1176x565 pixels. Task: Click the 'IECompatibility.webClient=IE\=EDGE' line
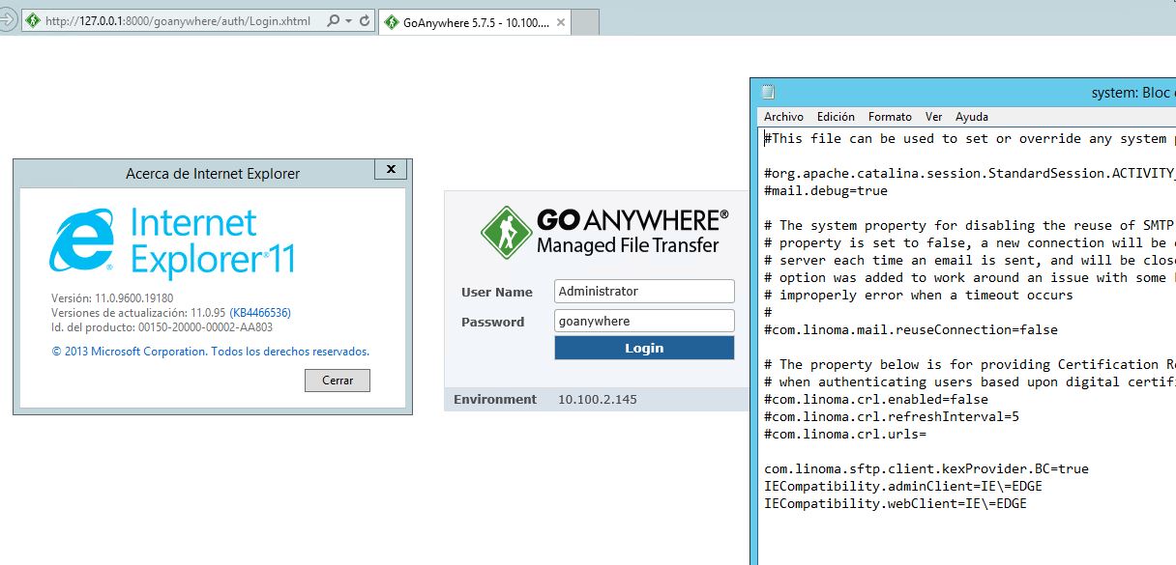(x=896, y=504)
